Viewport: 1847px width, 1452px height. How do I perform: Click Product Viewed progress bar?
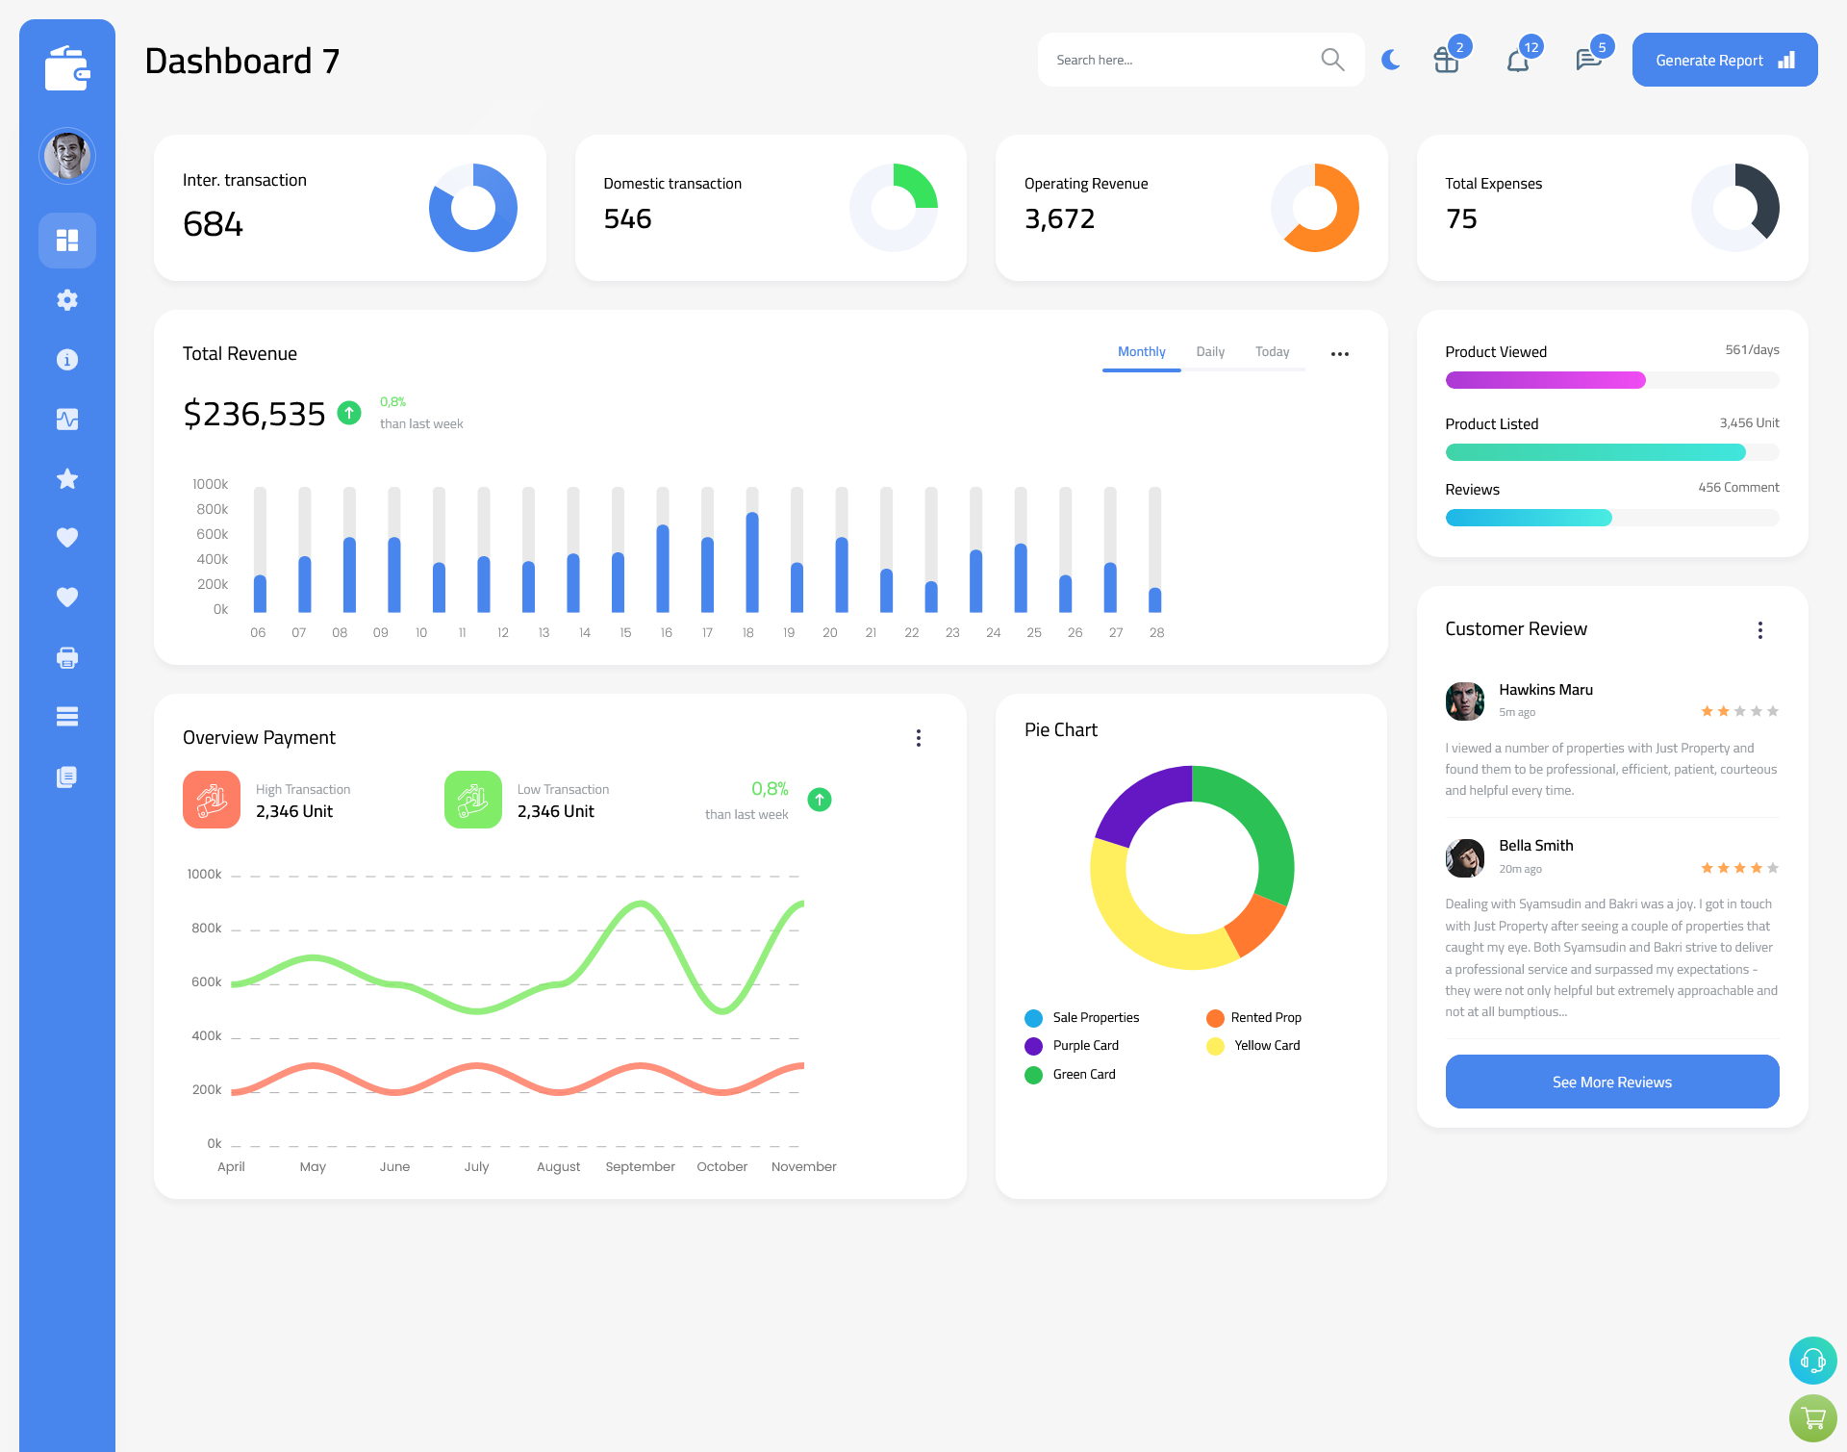[1611, 381]
